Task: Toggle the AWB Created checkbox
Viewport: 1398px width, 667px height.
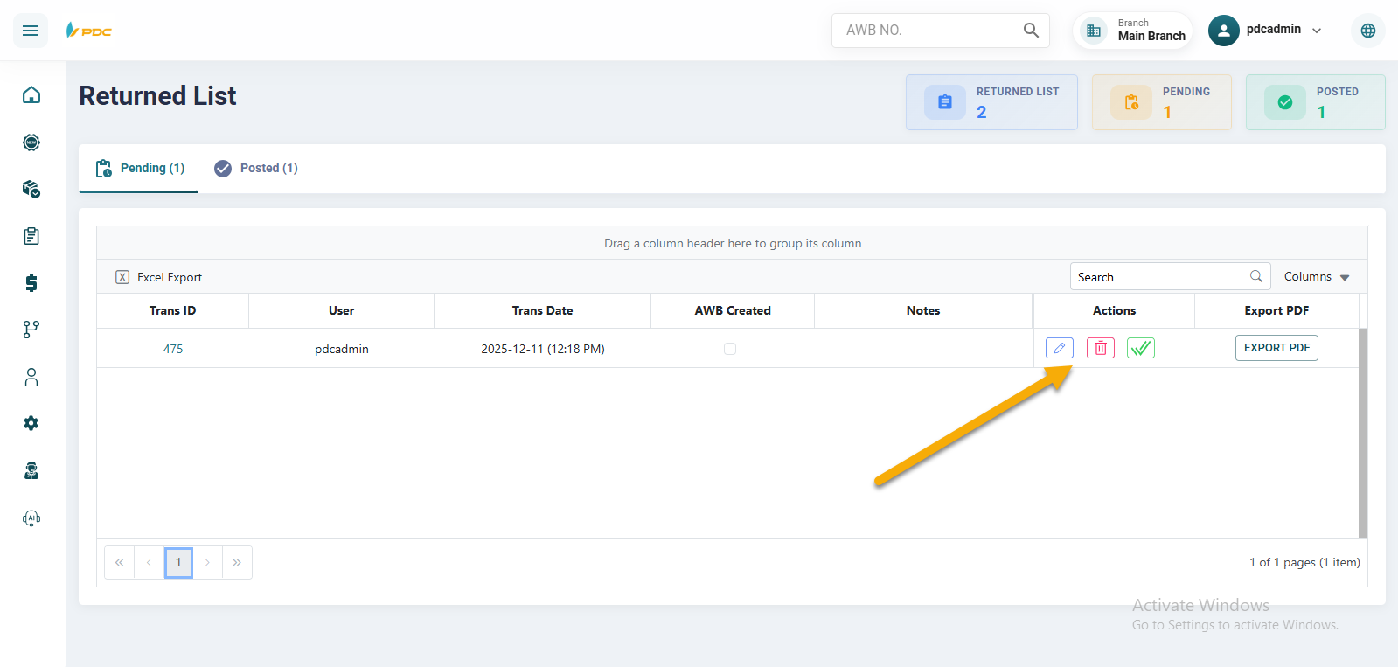Action: (x=730, y=349)
